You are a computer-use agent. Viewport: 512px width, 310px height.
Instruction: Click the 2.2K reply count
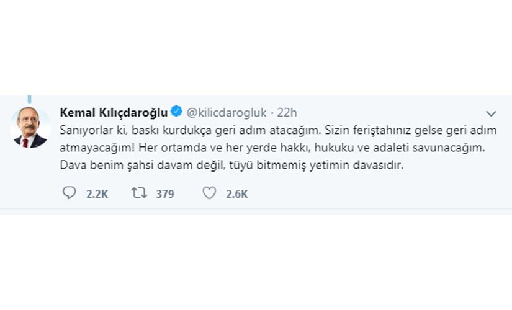tap(97, 194)
